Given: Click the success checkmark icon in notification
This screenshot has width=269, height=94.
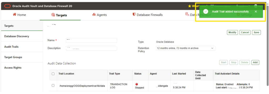Looking at the screenshot, I should click(206, 11).
